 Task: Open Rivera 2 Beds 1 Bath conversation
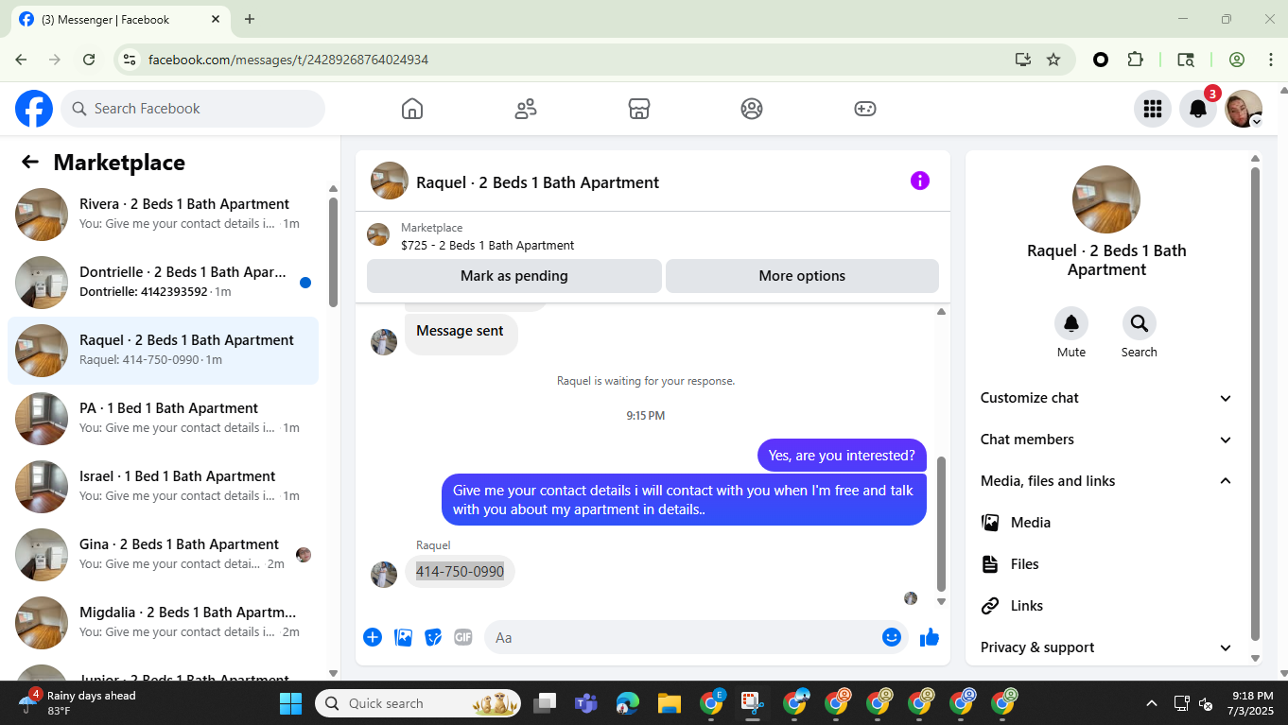click(163, 215)
